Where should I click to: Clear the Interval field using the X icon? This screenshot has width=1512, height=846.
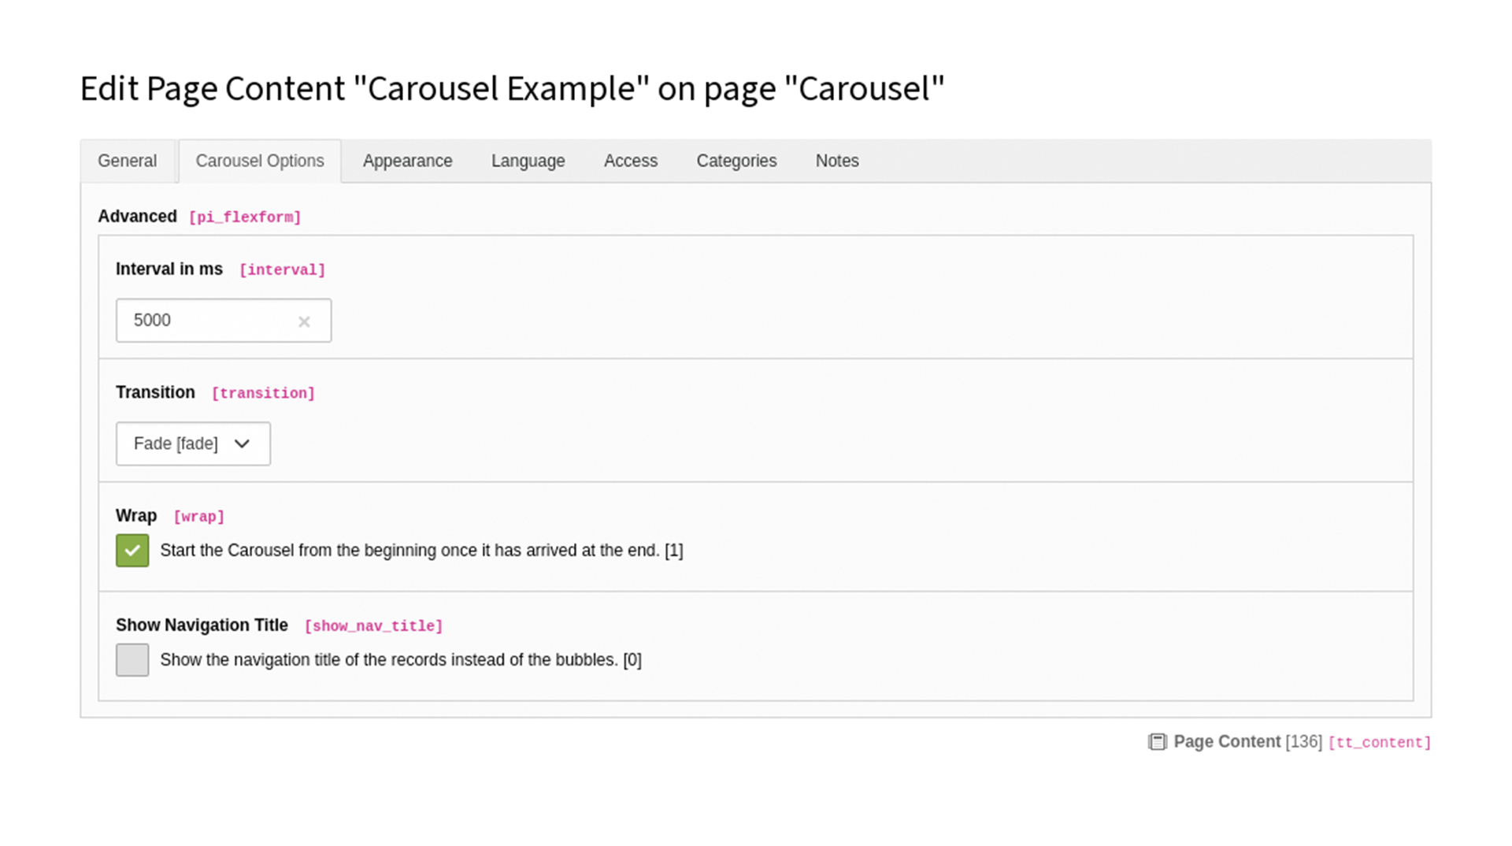pyautogui.click(x=304, y=321)
